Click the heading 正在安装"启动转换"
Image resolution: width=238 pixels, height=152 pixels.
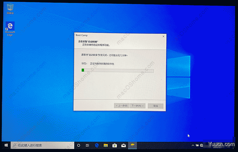coord(88,41)
